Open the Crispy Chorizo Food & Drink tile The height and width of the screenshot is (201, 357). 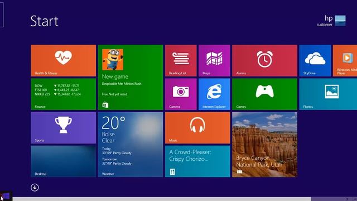coord(197,161)
